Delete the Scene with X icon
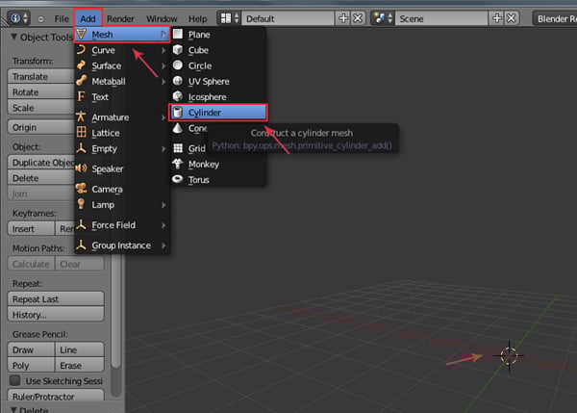 [x=512, y=18]
